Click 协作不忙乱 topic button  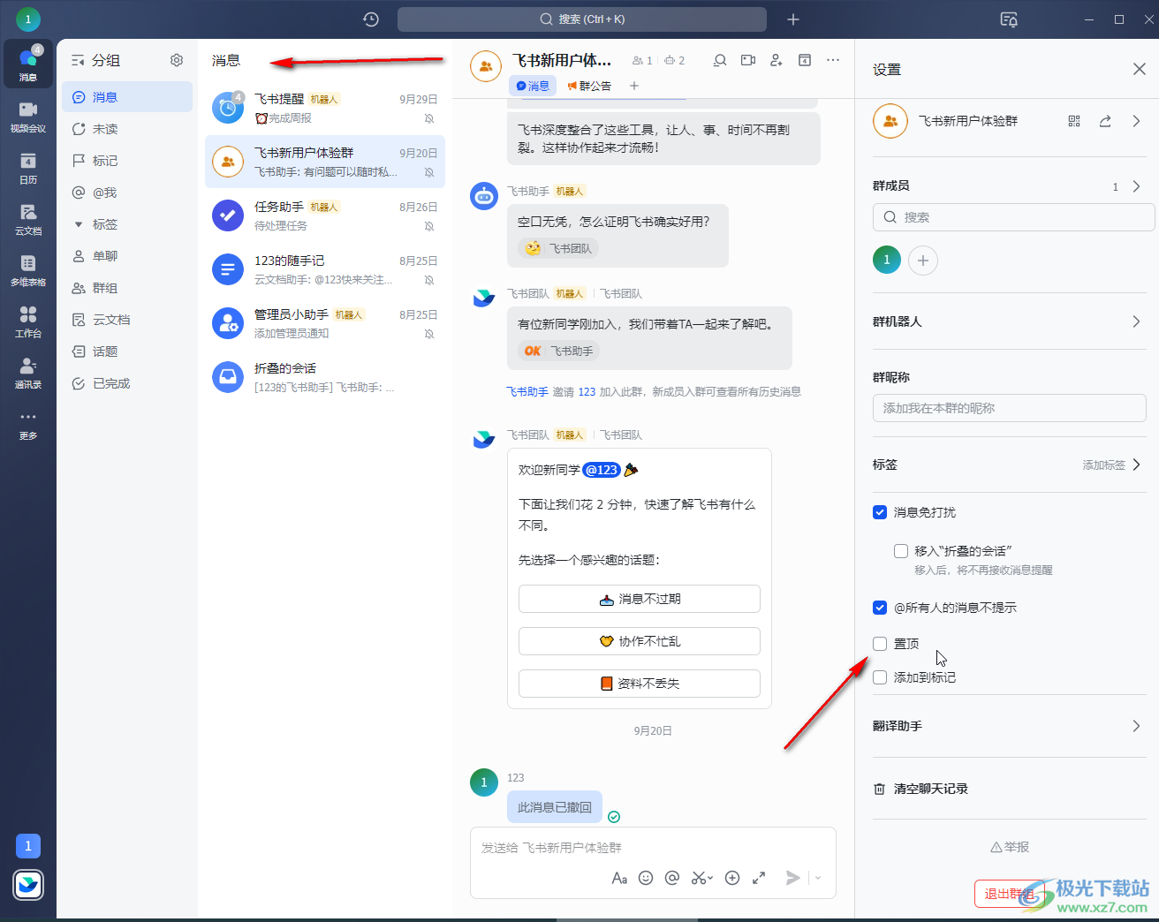[x=640, y=641]
